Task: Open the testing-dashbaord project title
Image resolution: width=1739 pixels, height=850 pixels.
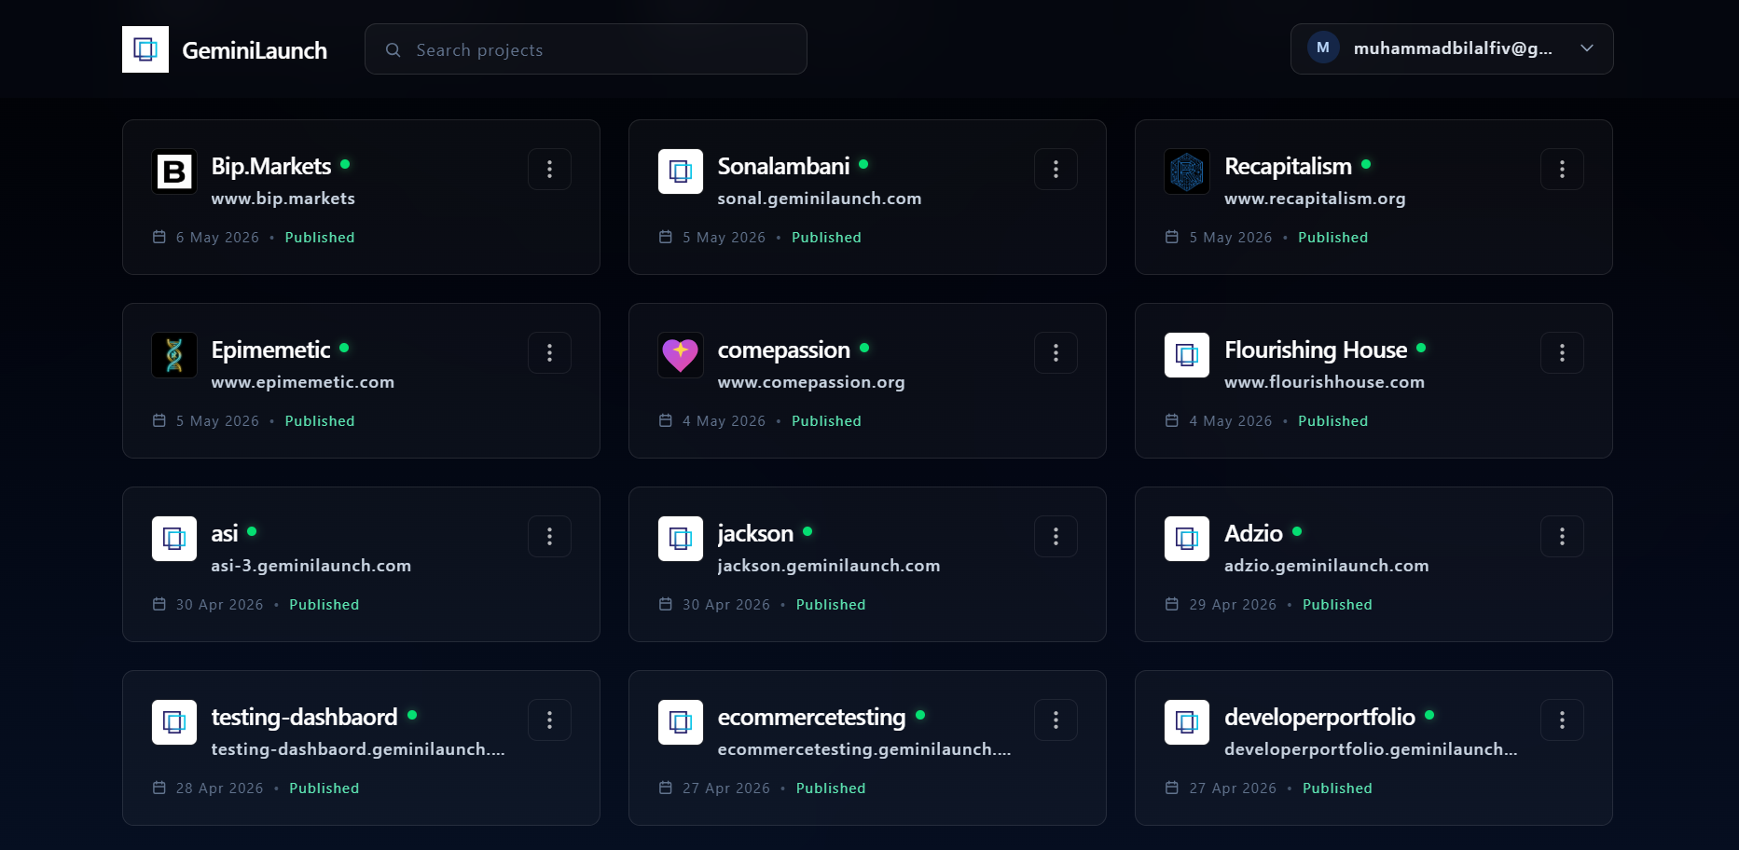Action: tap(304, 717)
